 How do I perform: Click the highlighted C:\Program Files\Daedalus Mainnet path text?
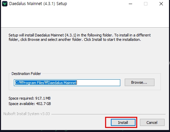tap(46, 83)
